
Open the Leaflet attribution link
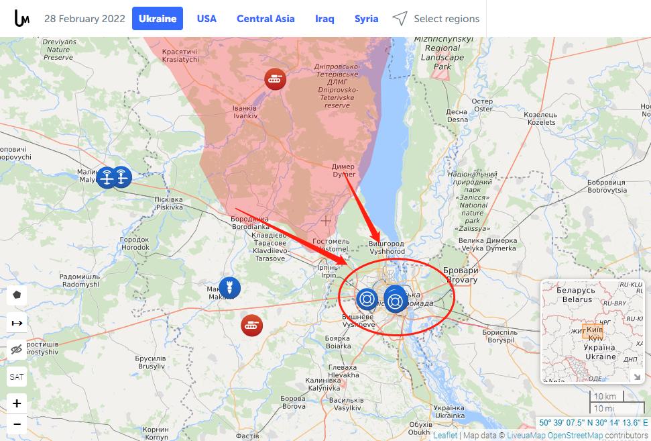[x=445, y=435]
